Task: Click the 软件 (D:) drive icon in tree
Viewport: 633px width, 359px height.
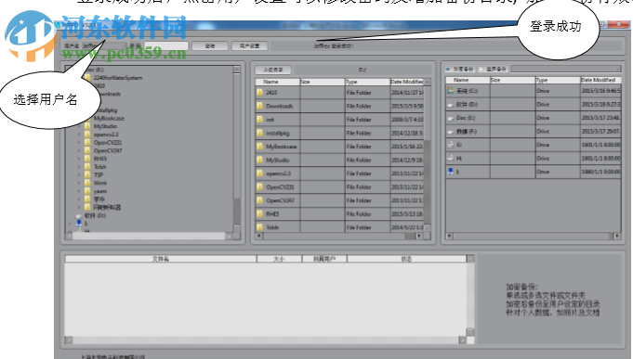Action: 79,215
